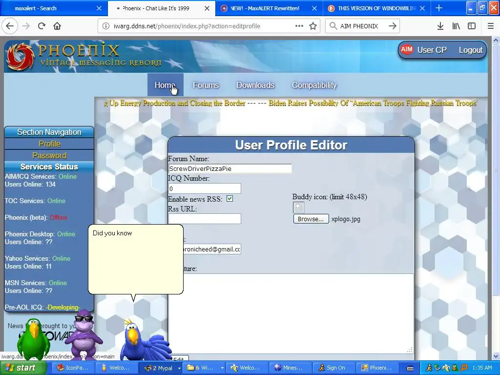The image size is (500, 375).
Task: Click the scrolling news ticker headline
Action: 291,104
